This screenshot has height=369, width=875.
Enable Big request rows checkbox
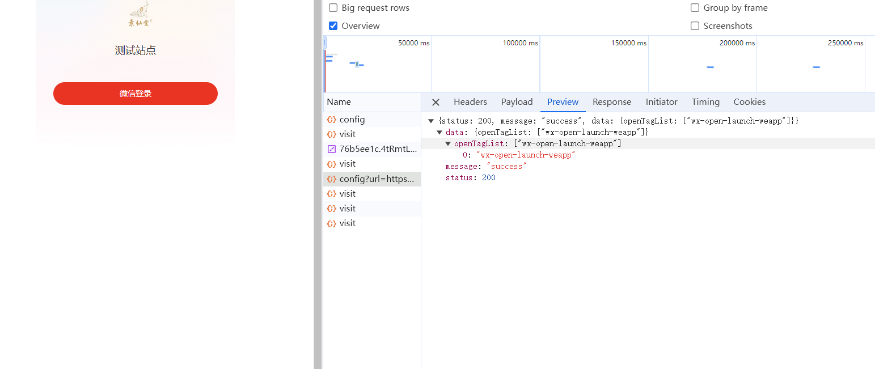pos(333,8)
